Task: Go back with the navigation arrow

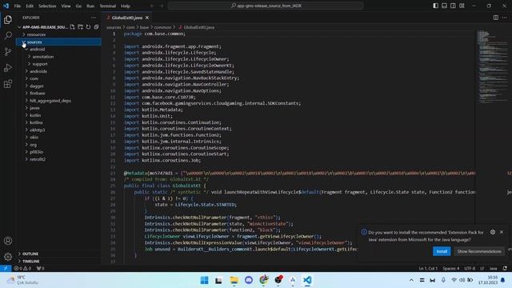Action: click(x=152, y=6)
